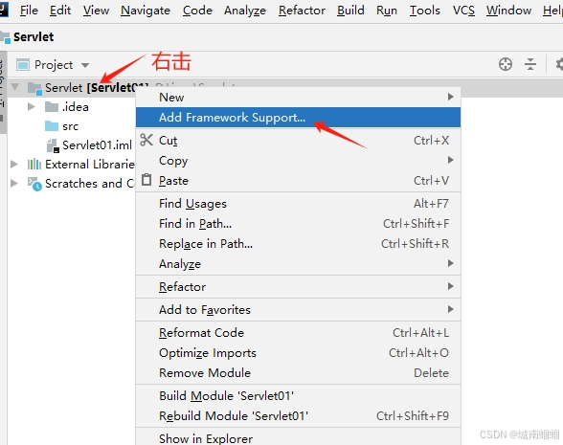Open the Window menu

[508, 11]
